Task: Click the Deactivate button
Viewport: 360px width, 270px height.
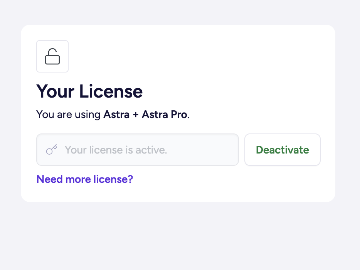Action: pyautogui.click(x=283, y=150)
